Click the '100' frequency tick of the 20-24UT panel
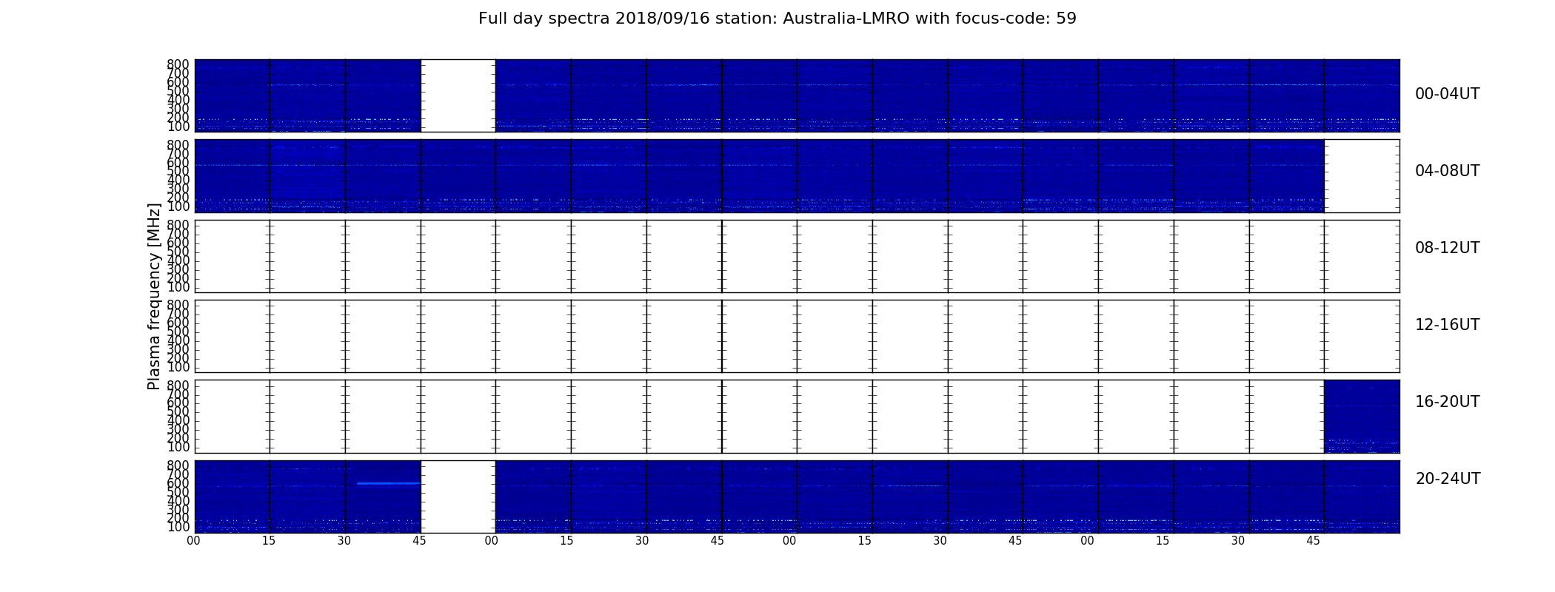The image size is (1555, 592). point(178,527)
